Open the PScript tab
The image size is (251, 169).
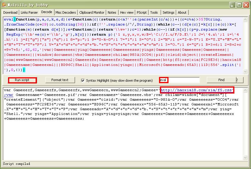[x=142, y=12]
